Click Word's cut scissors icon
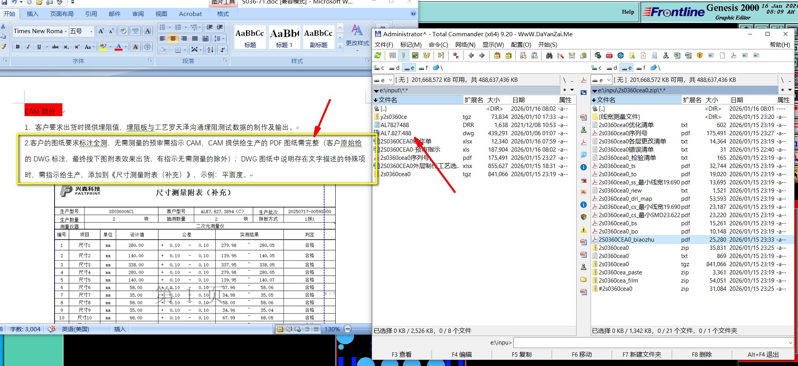This screenshot has width=798, height=366. (3, 27)
